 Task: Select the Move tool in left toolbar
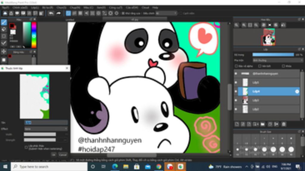[4, 51]
